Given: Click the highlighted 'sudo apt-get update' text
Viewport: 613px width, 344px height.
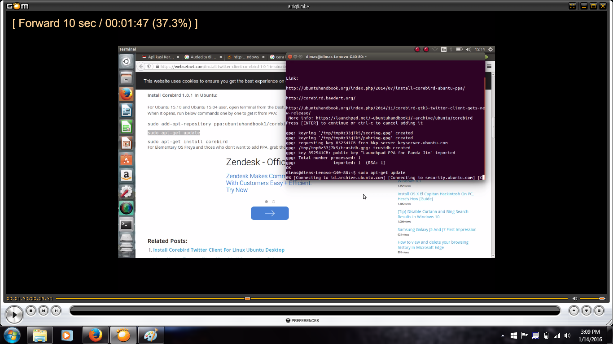Looking at the screenshot, I should [x=174, y=133].
